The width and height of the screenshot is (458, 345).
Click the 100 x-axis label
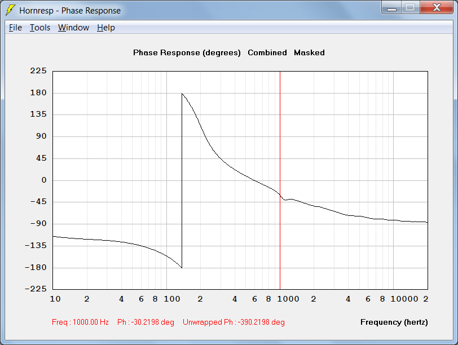[171, 299]
